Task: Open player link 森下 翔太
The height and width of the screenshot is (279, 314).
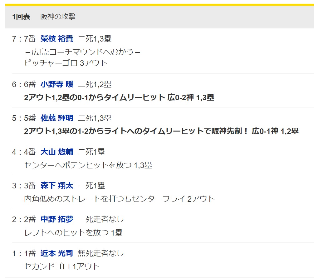Action: click(57, 185)
